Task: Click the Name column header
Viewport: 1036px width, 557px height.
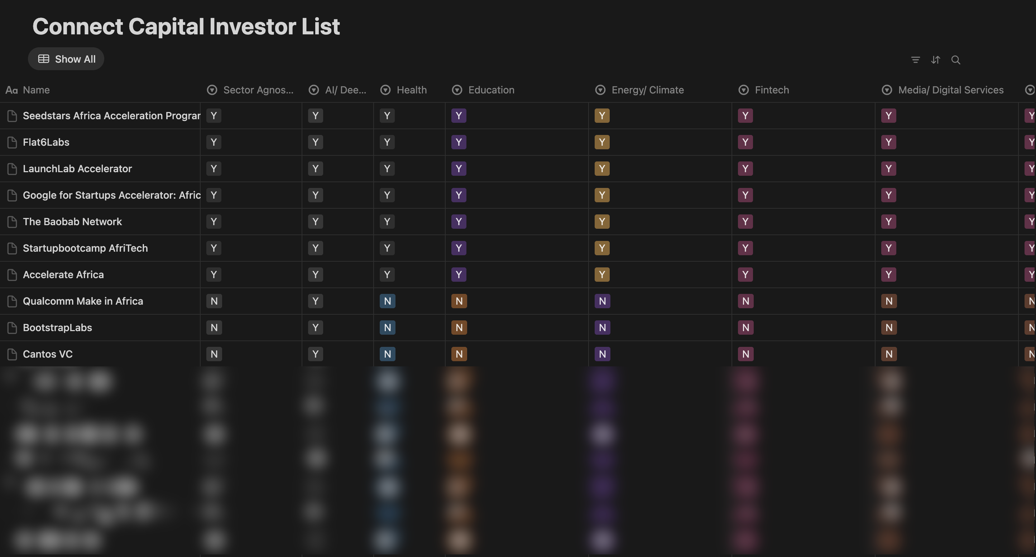Action: 36,90
